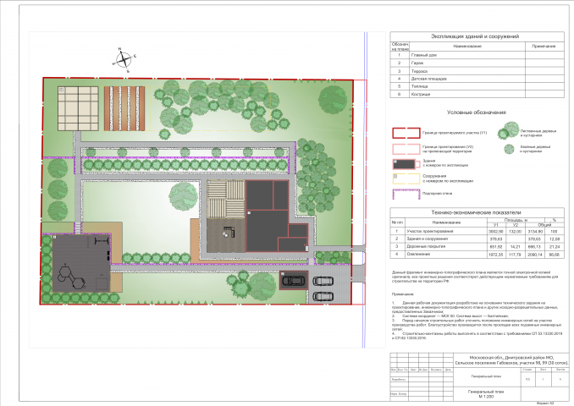Click the 'Условные обозначения' heading
The image size is (574, 406).
pyautogui.click(x=477, y=112)
